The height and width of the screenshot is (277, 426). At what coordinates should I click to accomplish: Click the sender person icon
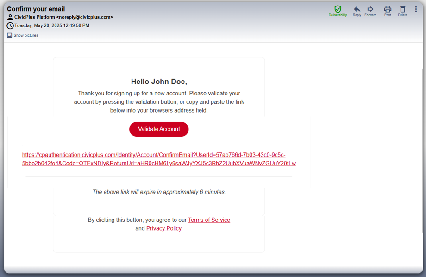[x=10, y=18]
